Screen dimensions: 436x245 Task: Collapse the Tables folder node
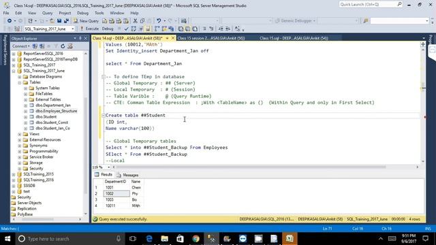click(x=20, y=82)
